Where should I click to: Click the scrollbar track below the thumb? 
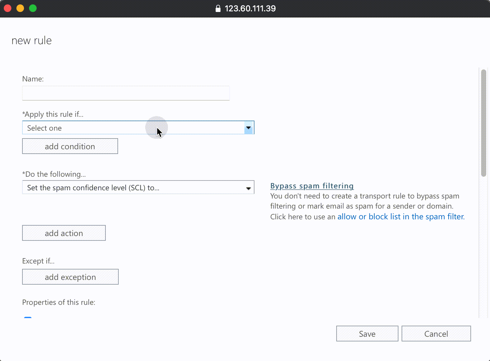coord(483,246)
